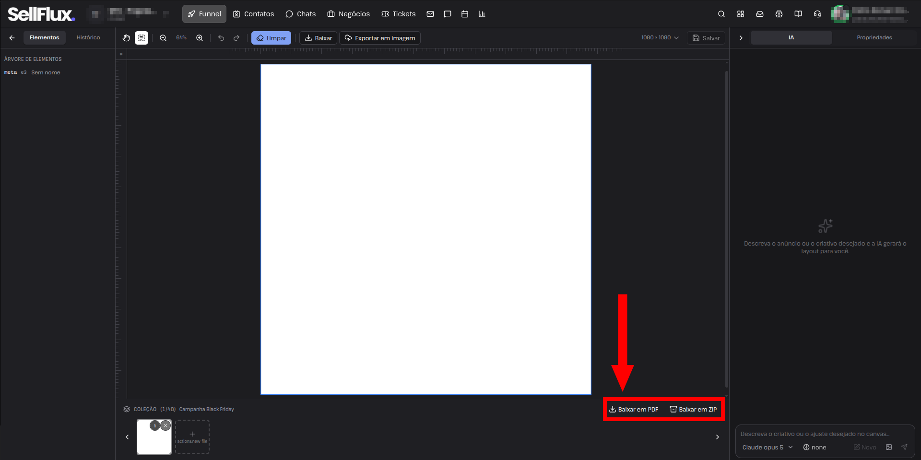Select the first page thumbnail in the collection
The width and height of the screenshot is (921, 460).
point(154,437)
